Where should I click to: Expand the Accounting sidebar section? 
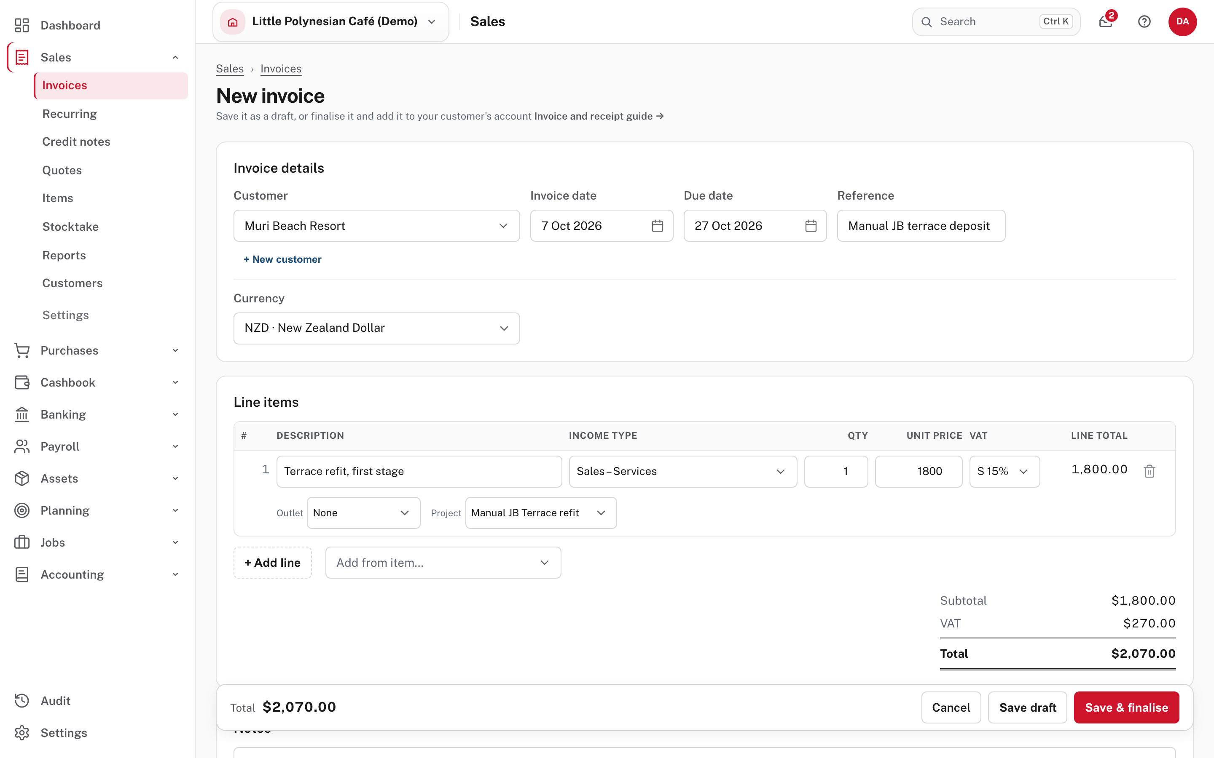(x=97, y=574)
